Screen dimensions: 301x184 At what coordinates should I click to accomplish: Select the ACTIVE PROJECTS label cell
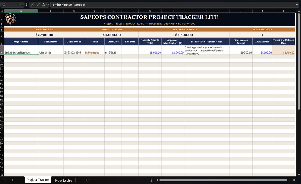click(262, 30)
